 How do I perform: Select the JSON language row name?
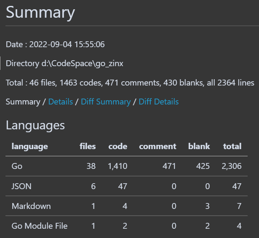[x=21, y=186]
